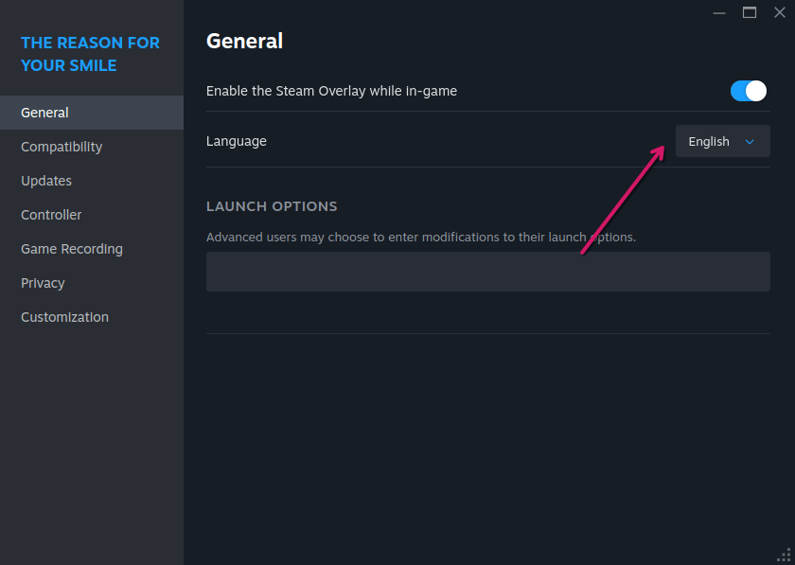Click the window resize grip icon

tap(784, 555)
